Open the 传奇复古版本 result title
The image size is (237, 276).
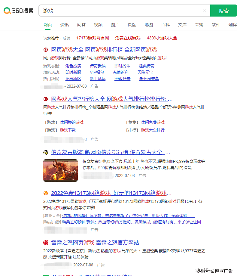[x=111, y=152]
